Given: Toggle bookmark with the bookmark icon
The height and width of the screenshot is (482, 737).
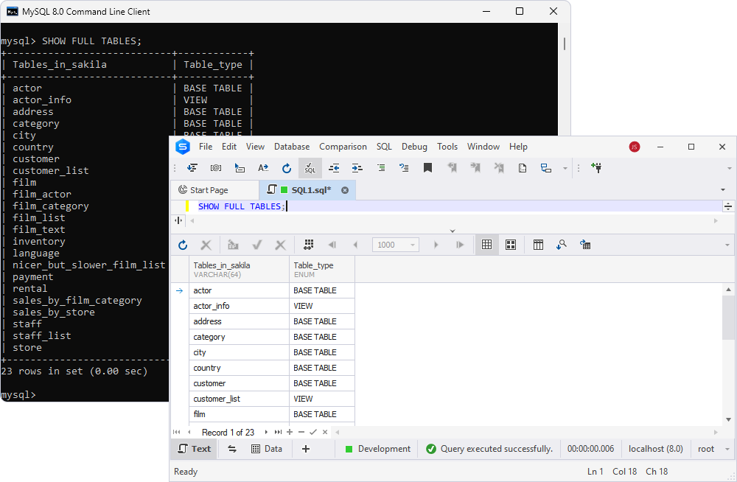Looking at the screenshot, I should tap(427, 168).
